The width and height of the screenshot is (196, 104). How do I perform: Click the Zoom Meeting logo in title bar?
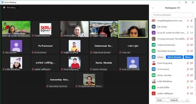click(2, 2)
